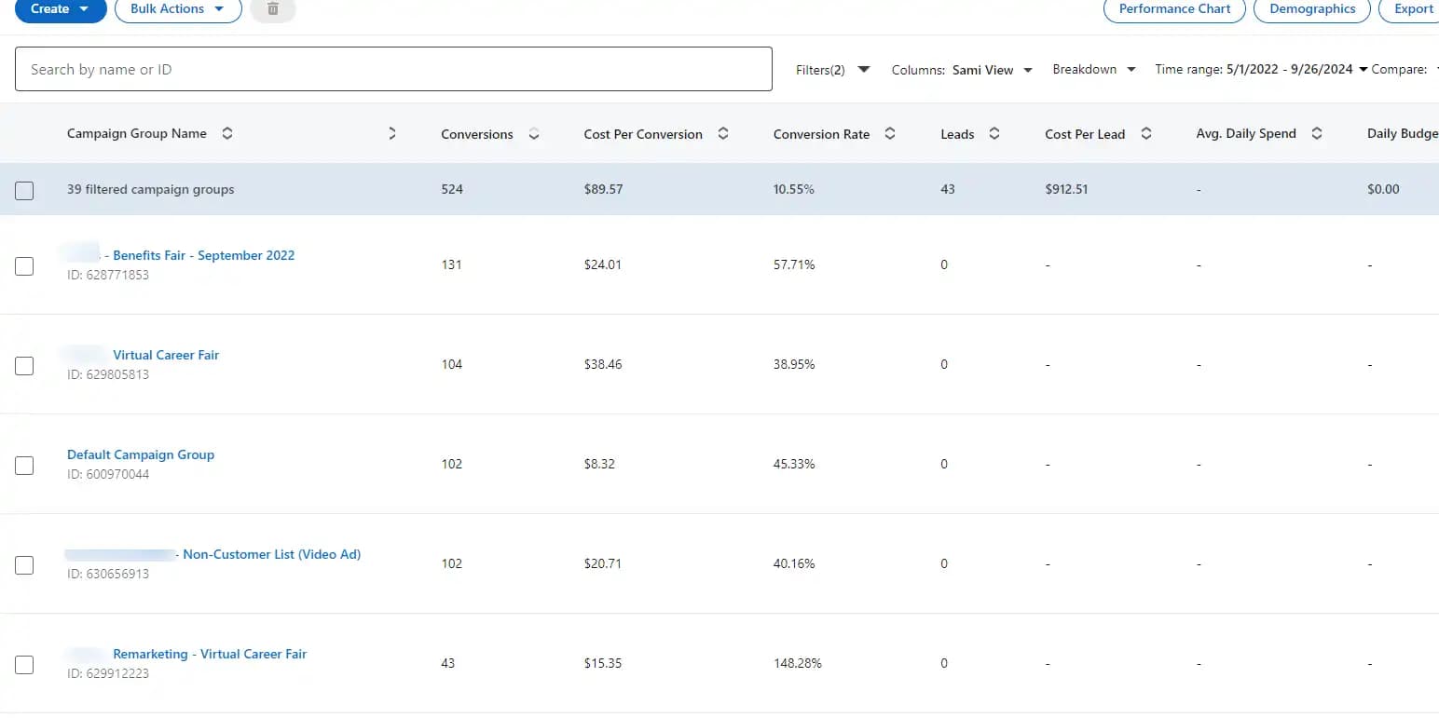Sort by Conversion Rate arrows
The width and height of the screenshot is (1439, 718).
point(890,134)
